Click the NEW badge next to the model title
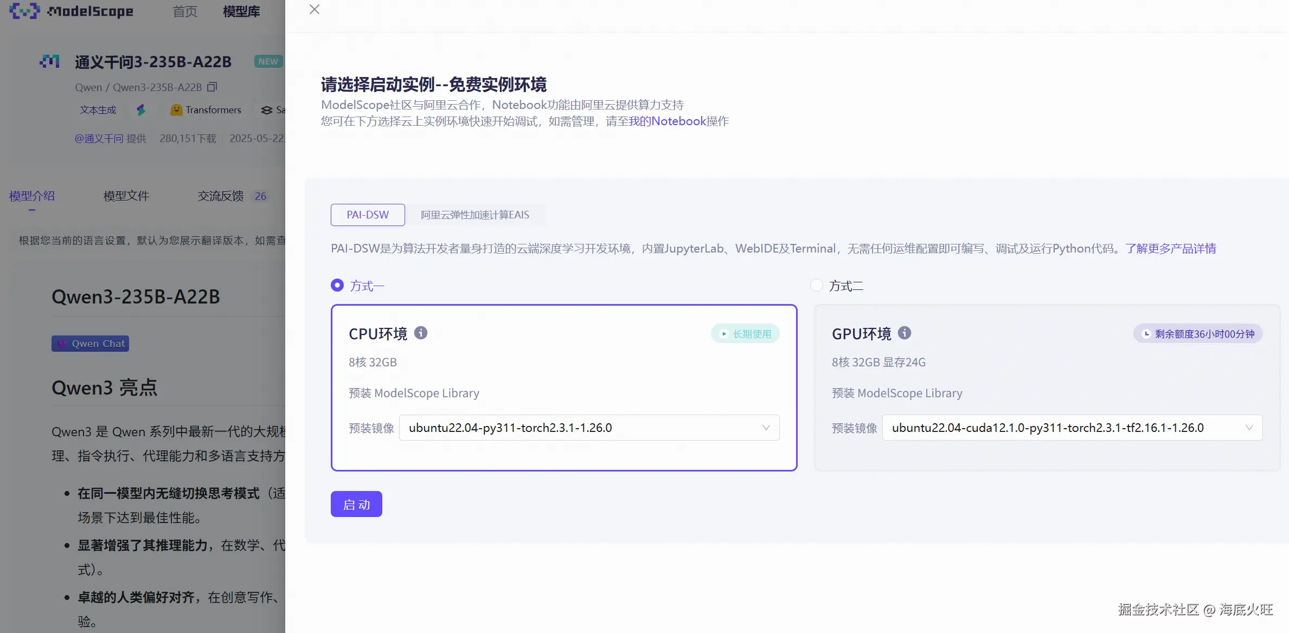Image resolution: width=1289 pixels, height=633 pixels. point(268,61)
